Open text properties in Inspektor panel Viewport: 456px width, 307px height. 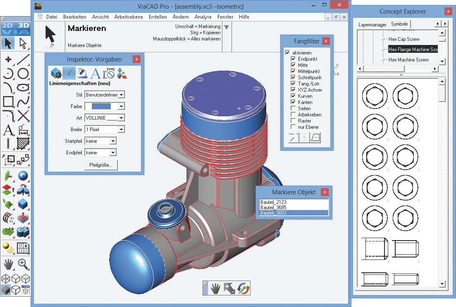click(x=95, y=73)
